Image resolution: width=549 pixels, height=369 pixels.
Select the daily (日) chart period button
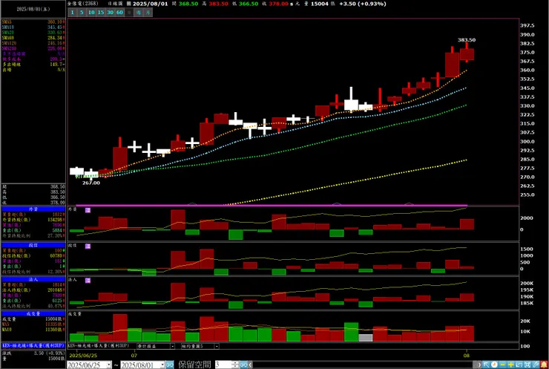(129, 13)
